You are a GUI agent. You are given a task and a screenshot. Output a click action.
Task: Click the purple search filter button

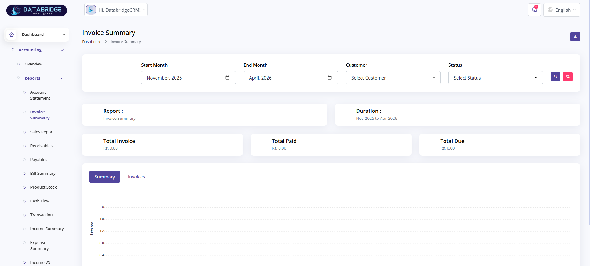point(556,77)
